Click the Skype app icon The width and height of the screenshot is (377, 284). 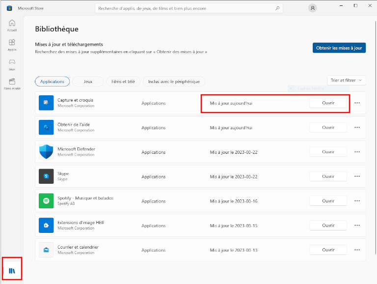pos(46,176)
